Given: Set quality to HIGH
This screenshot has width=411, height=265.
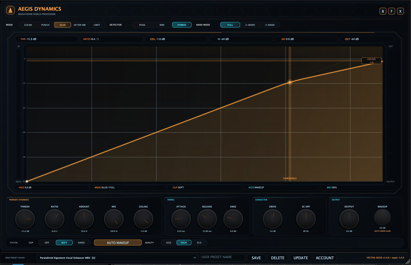Looking at the screenshot, I should click(184, 243).
